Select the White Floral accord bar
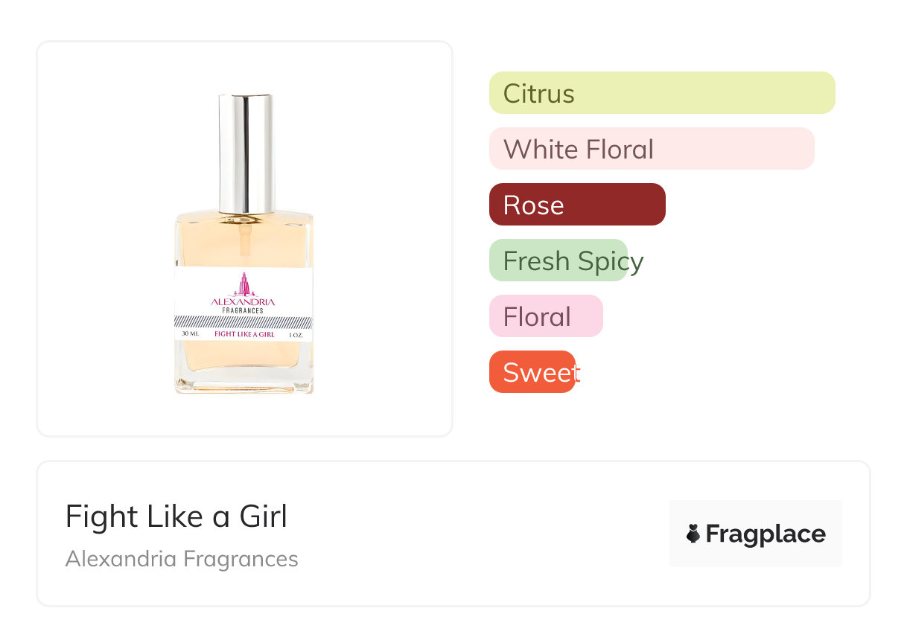 tap(651, 149)
